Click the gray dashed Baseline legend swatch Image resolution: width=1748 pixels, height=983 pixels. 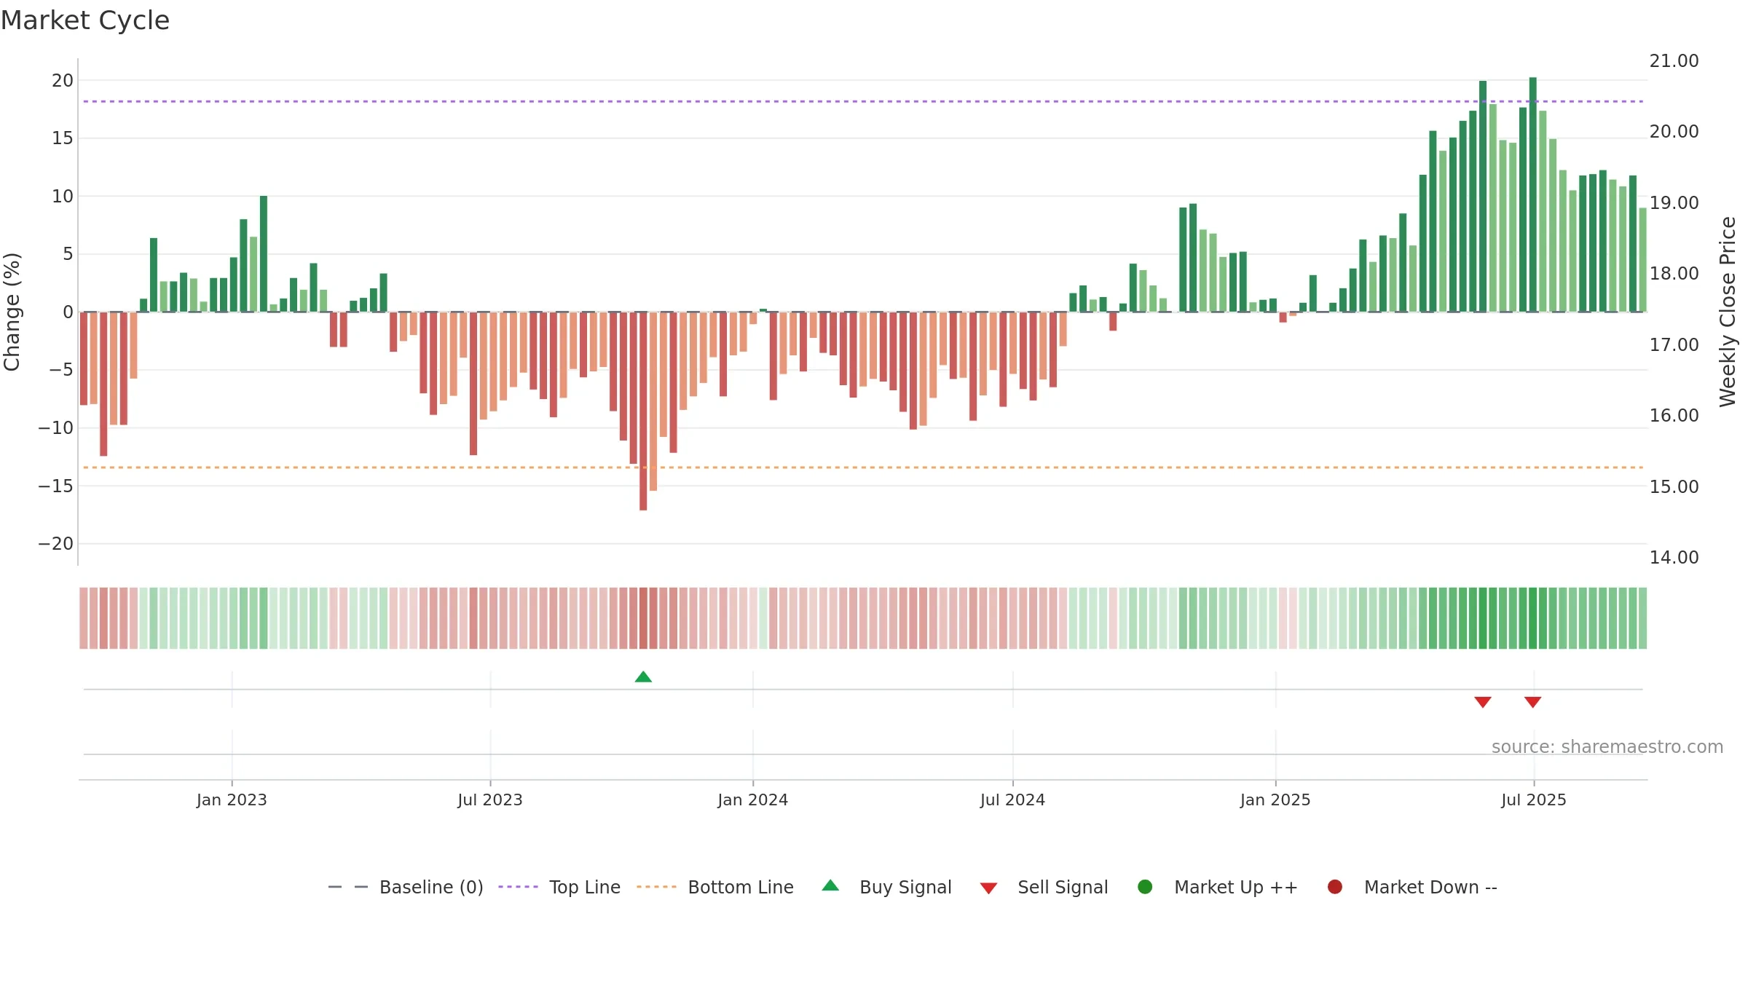tap(348, 887)
